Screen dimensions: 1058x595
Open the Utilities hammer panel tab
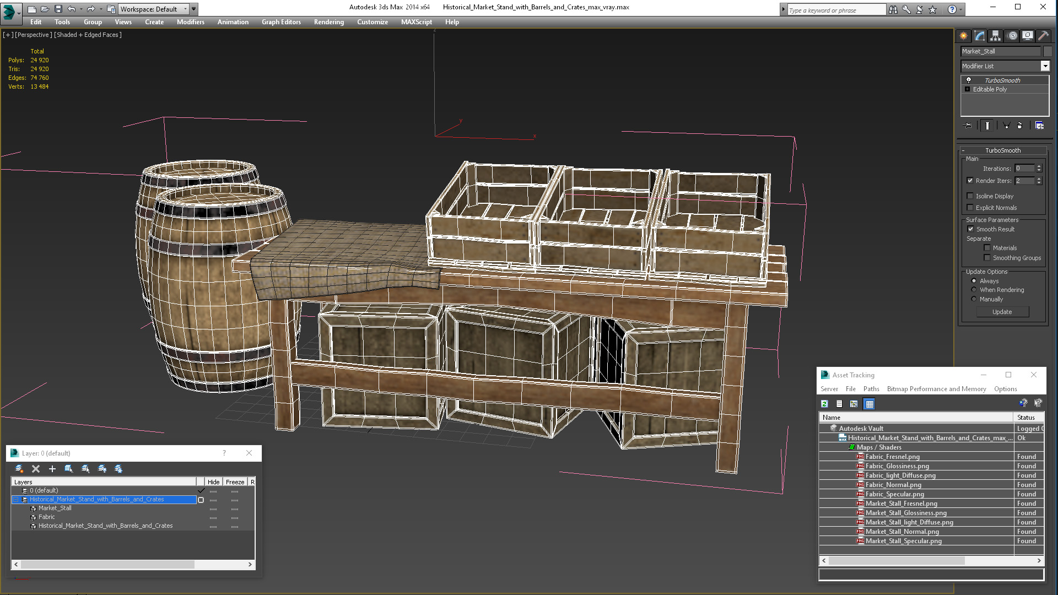[x=1043, y=36]
